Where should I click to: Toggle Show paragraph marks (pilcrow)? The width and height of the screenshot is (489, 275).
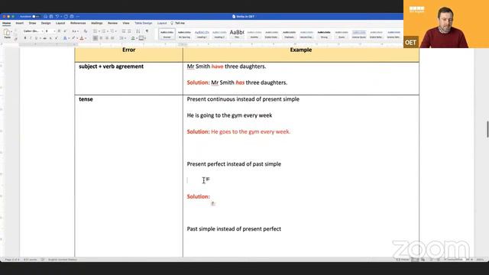pyautogui.click(x=147, y=31)
